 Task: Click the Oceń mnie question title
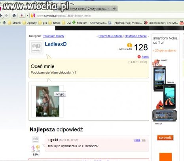[x=42, y=66]
